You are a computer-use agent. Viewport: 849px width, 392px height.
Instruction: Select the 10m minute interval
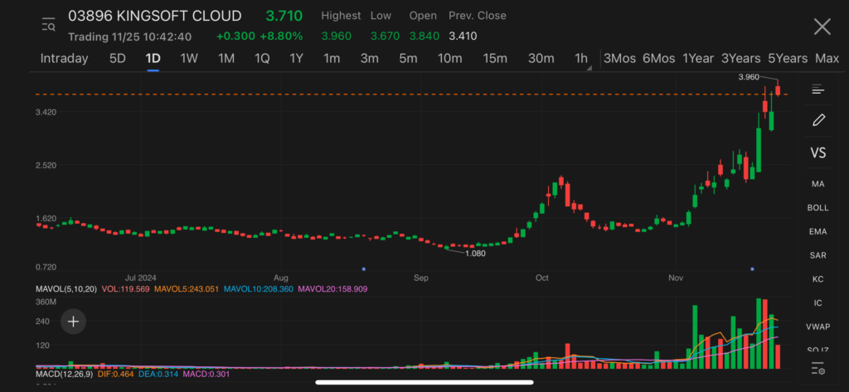pyautogui.click(x=450, y=59)
